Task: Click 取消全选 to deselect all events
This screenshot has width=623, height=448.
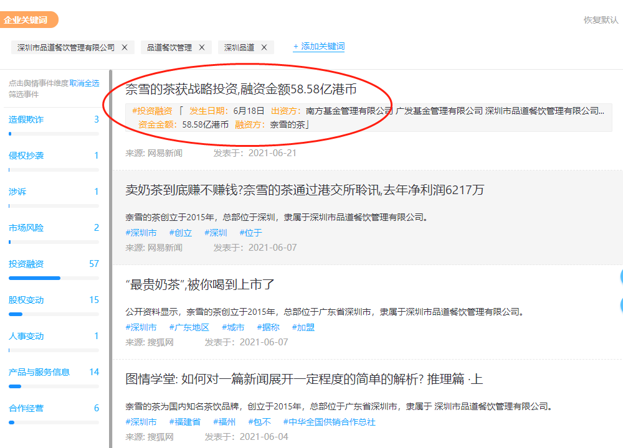Action: 84,83
